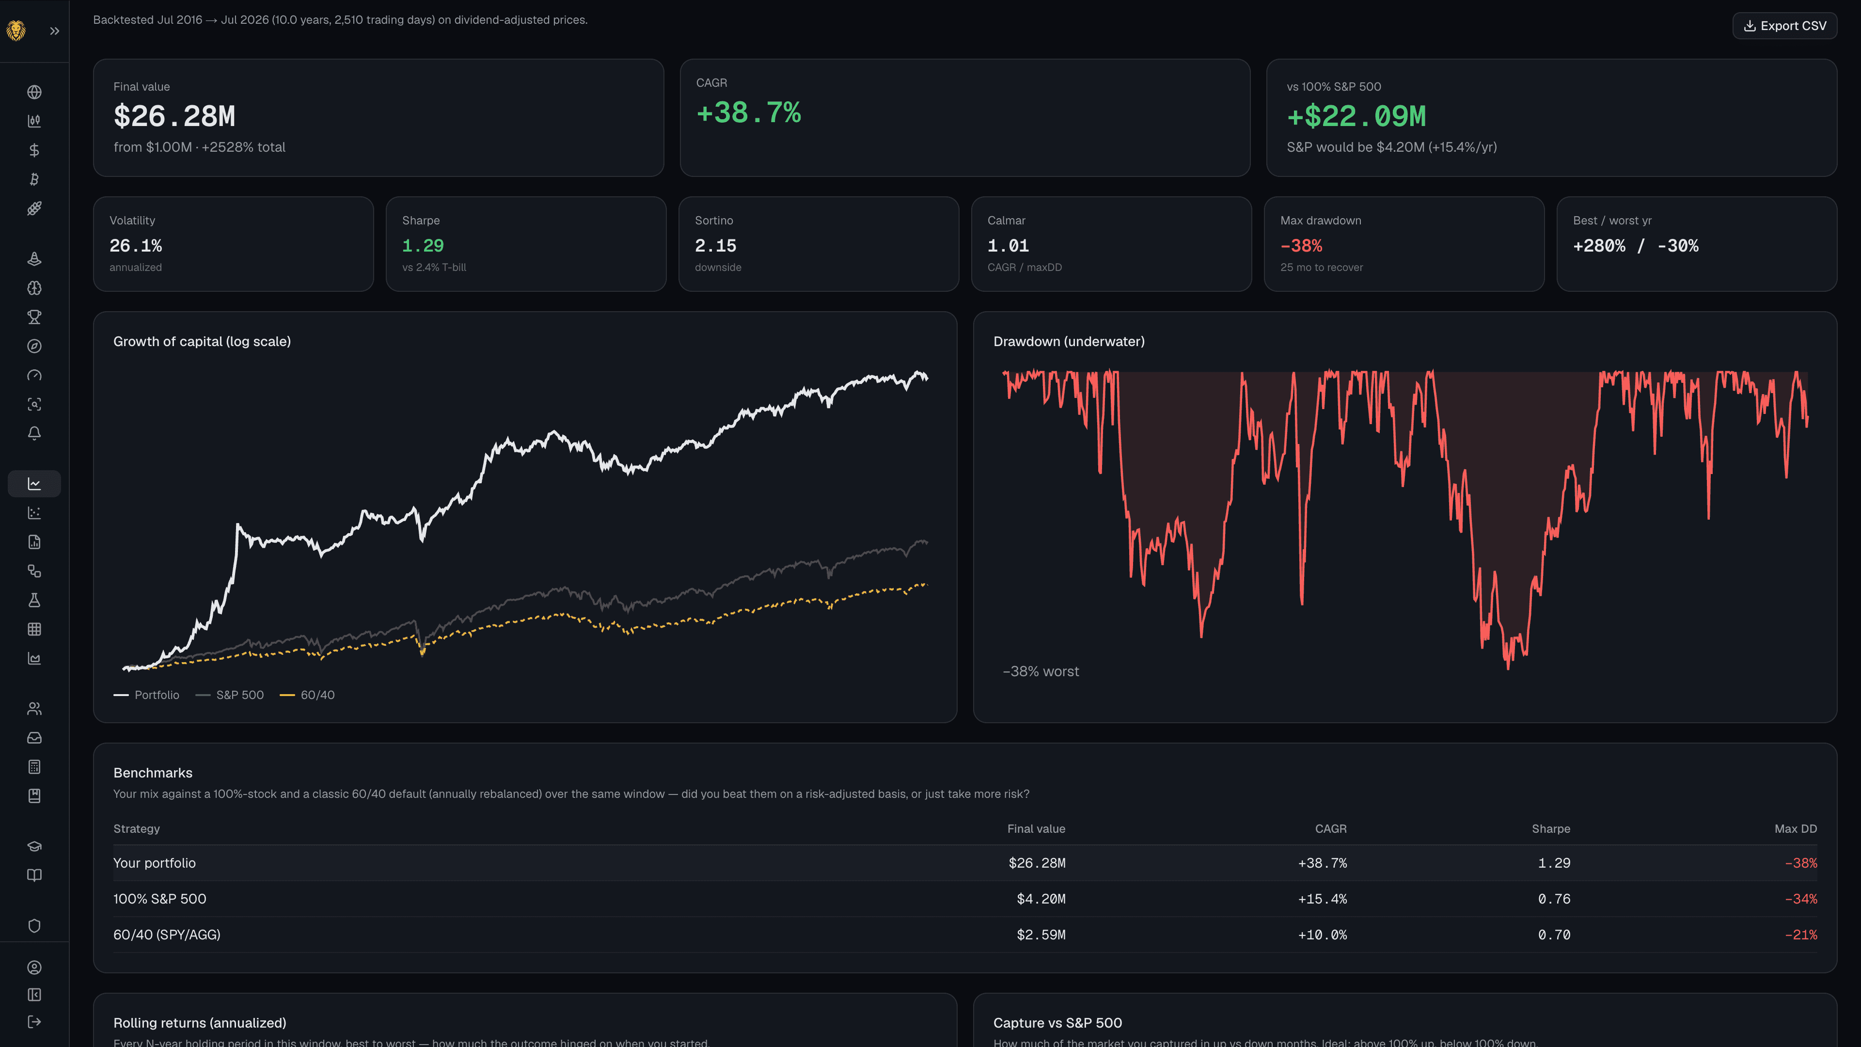Open the flask lab icon
This screenshot has width=1861, height=1047.
[34, 601]
